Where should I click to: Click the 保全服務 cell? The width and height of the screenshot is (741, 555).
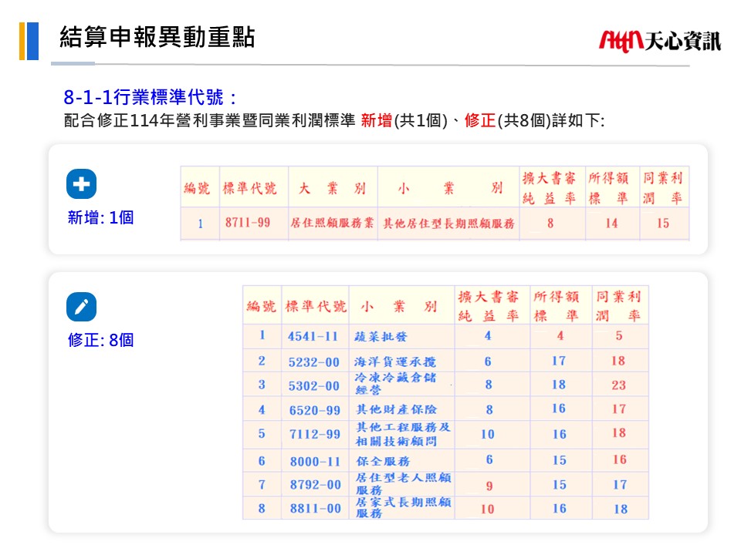click(x=382, y=461)
